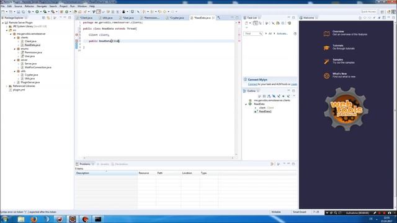Open the Navigate menu
This screenshot has width=397, height=223.
pyautogui.click(x=42, y=6)
